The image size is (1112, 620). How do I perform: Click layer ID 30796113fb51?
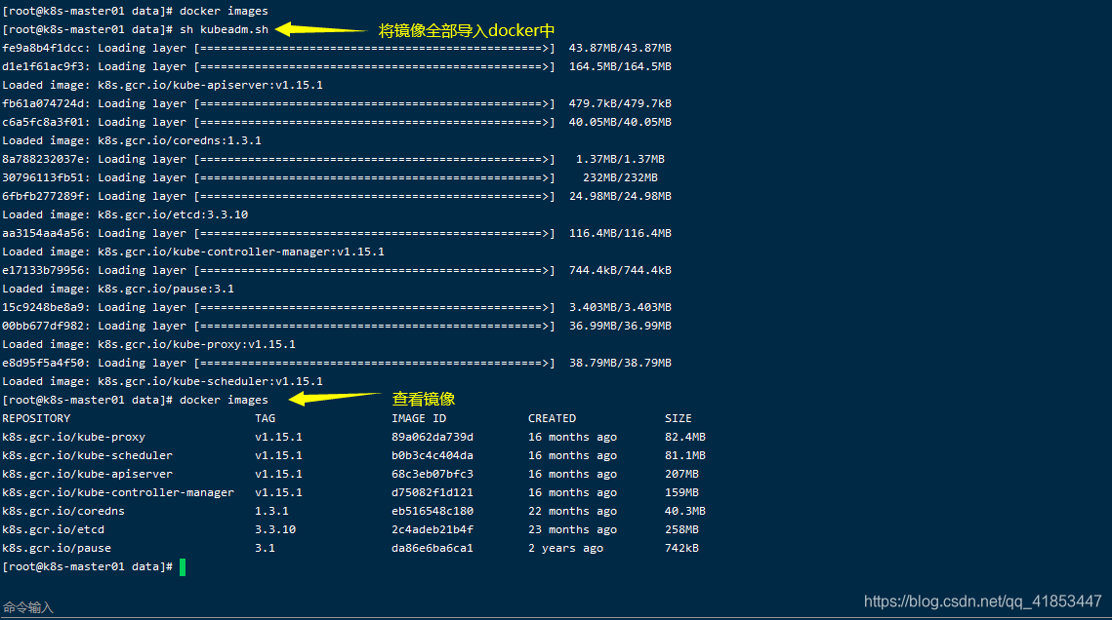tap(43, 177)
